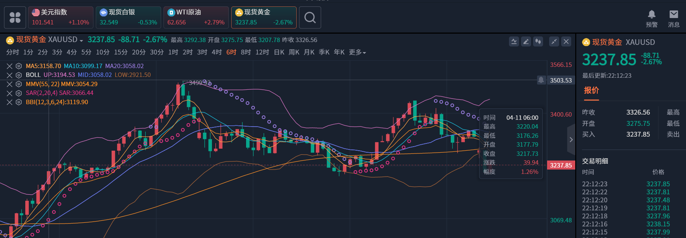
Task: Select the 15分 timeframe
Action: 120,52
